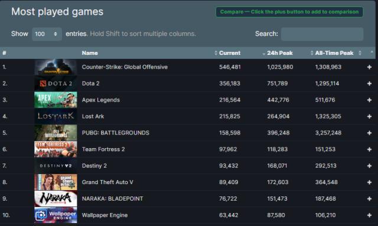
Task: Open the Naraka Bladepoint logo thumbnail
Action: pos(56,198)
